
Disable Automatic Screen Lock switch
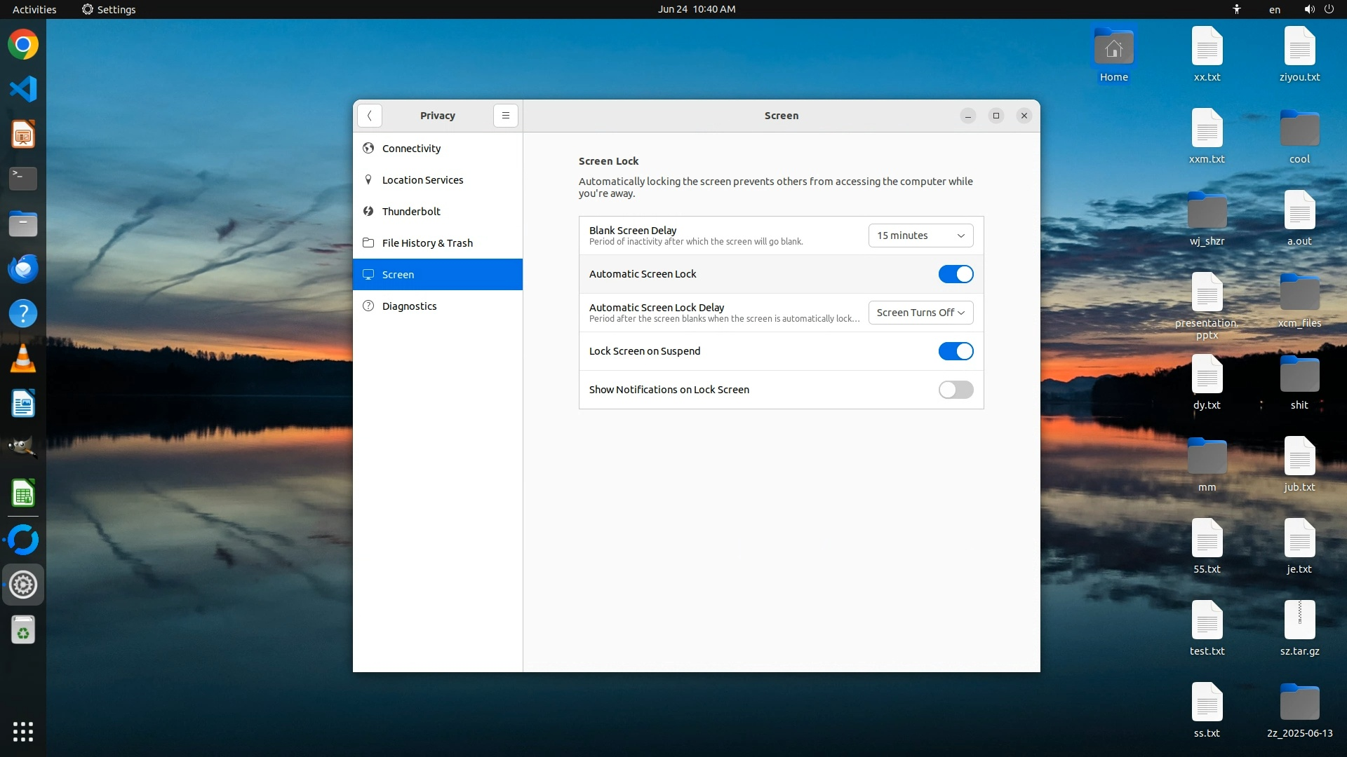(x=956, y=274)
